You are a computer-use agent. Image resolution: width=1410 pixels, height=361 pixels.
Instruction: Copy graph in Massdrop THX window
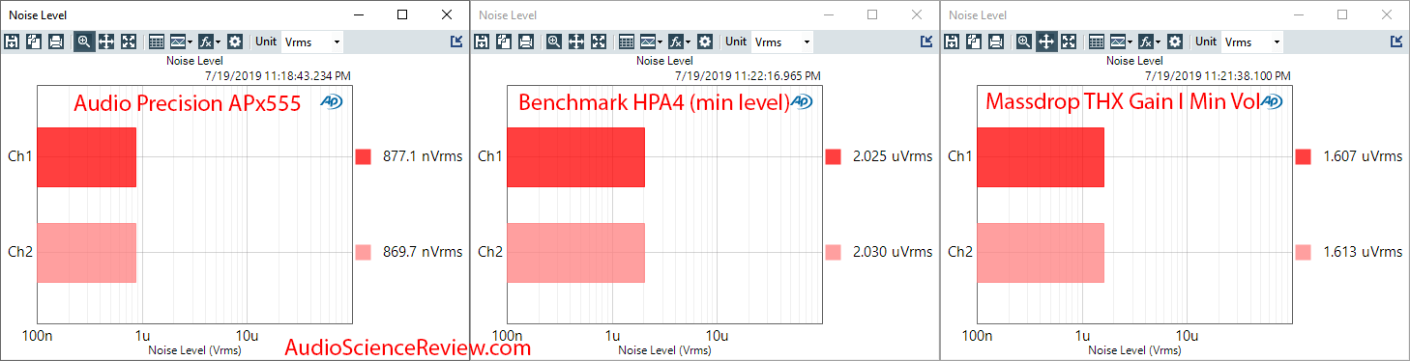[x=974, y=42]
